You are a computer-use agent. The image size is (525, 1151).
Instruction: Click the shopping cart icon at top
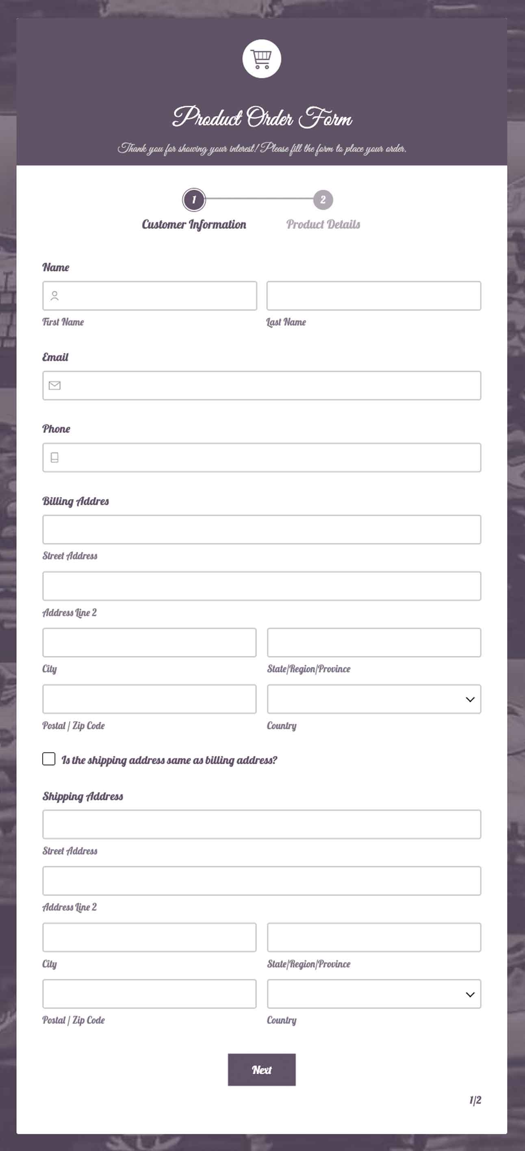[x=261, y=58]
